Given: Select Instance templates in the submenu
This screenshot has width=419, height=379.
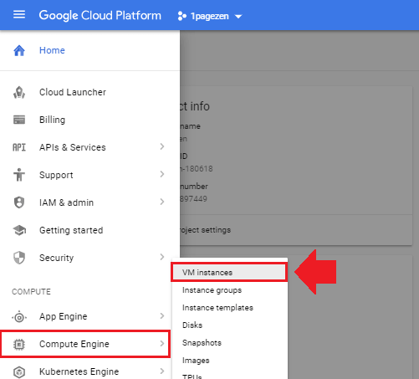Looking at the screenshot, I should pos(230,308).
